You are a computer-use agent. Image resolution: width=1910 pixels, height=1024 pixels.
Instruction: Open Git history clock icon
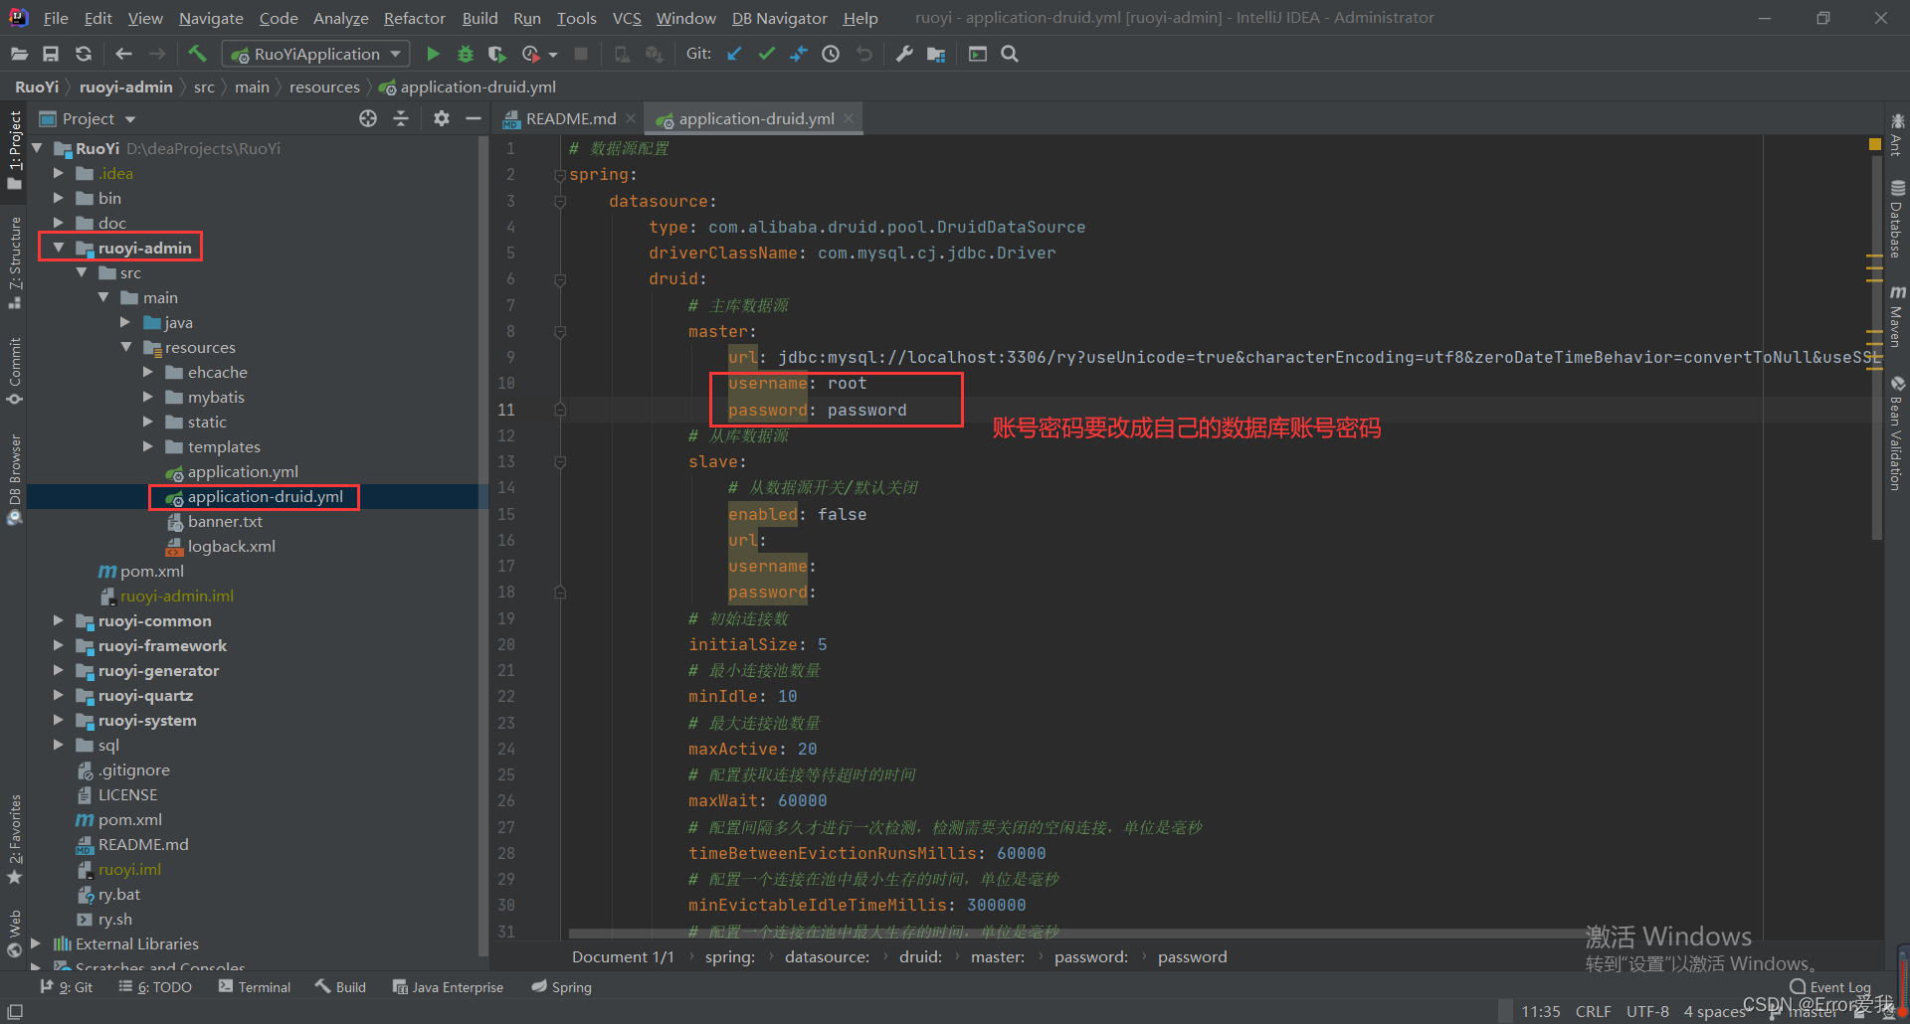point(831,54)
